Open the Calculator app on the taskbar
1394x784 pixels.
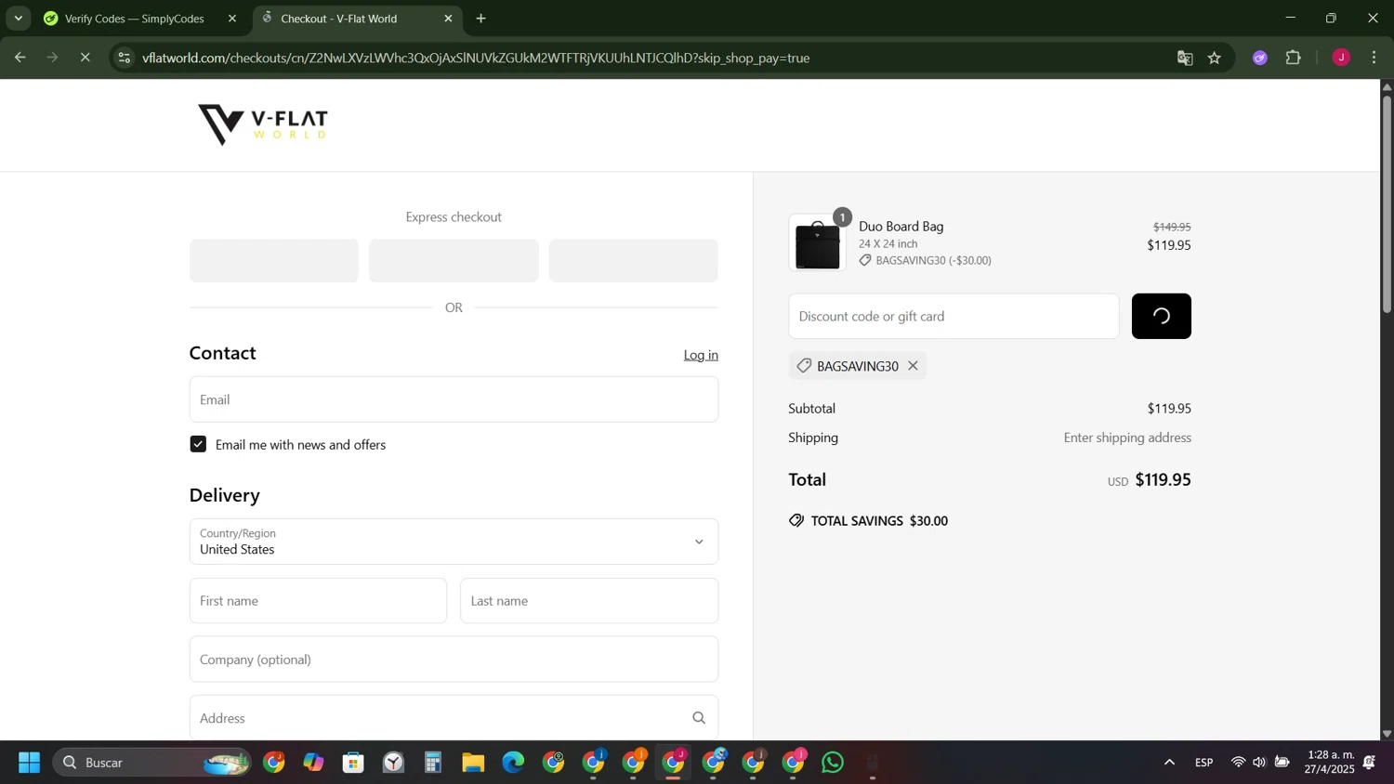[433, 763]
